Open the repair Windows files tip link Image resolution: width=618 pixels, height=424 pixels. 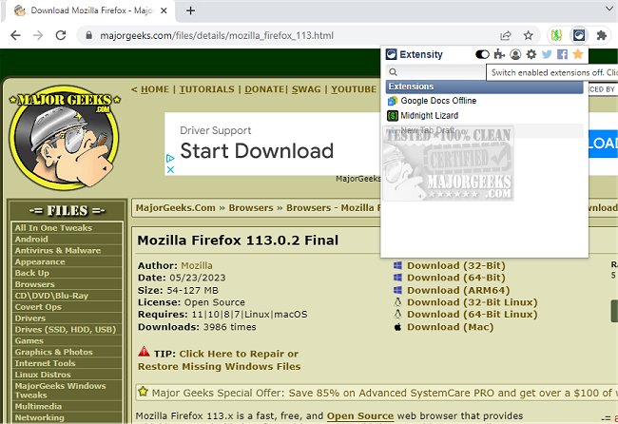(219, 360)
